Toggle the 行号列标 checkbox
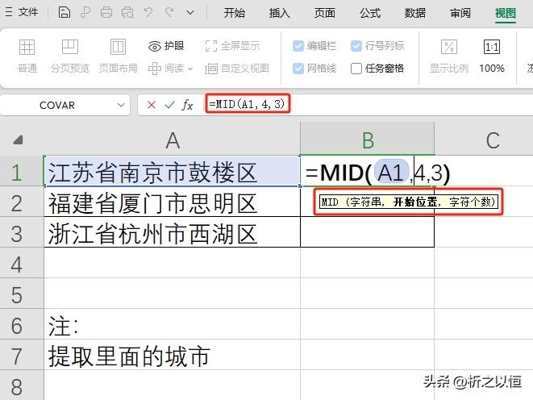The width and height of the screenshot is (533, 400). click(x=356, y=46)
